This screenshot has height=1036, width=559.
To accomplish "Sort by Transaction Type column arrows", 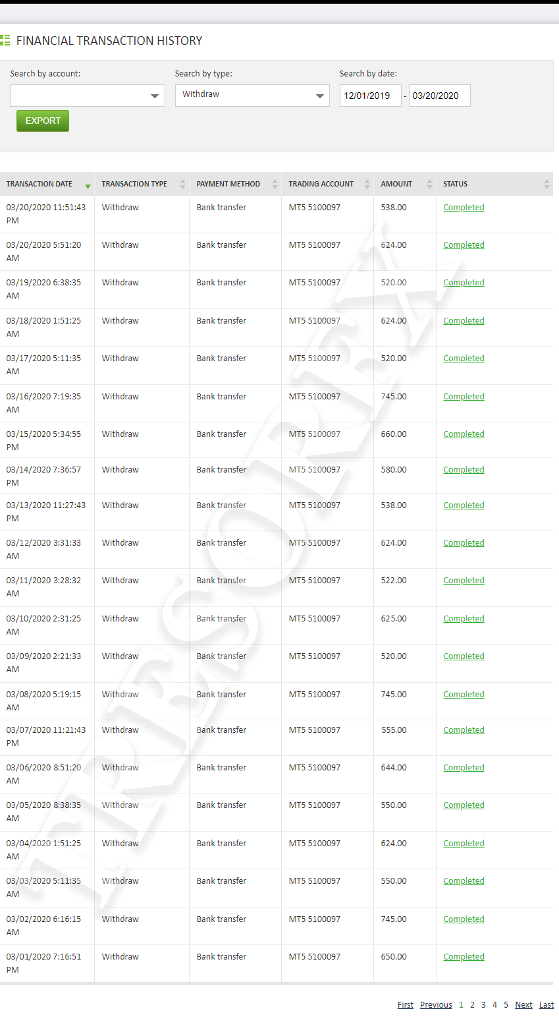I will click(182, 185).
